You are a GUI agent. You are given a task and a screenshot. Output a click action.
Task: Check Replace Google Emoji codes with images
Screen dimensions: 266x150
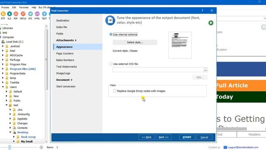[115, 91]
